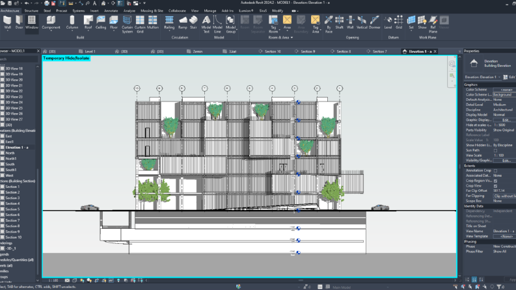Open the view scale 1:100 in view control bar
Viewport: 516px width, 290px height.
pyautogui.click(x=53, y=280)
